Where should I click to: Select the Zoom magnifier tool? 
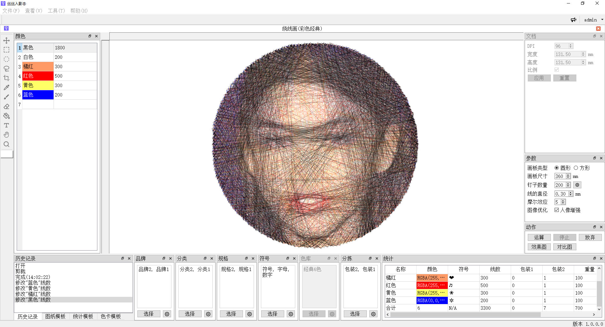click(7, 144)
